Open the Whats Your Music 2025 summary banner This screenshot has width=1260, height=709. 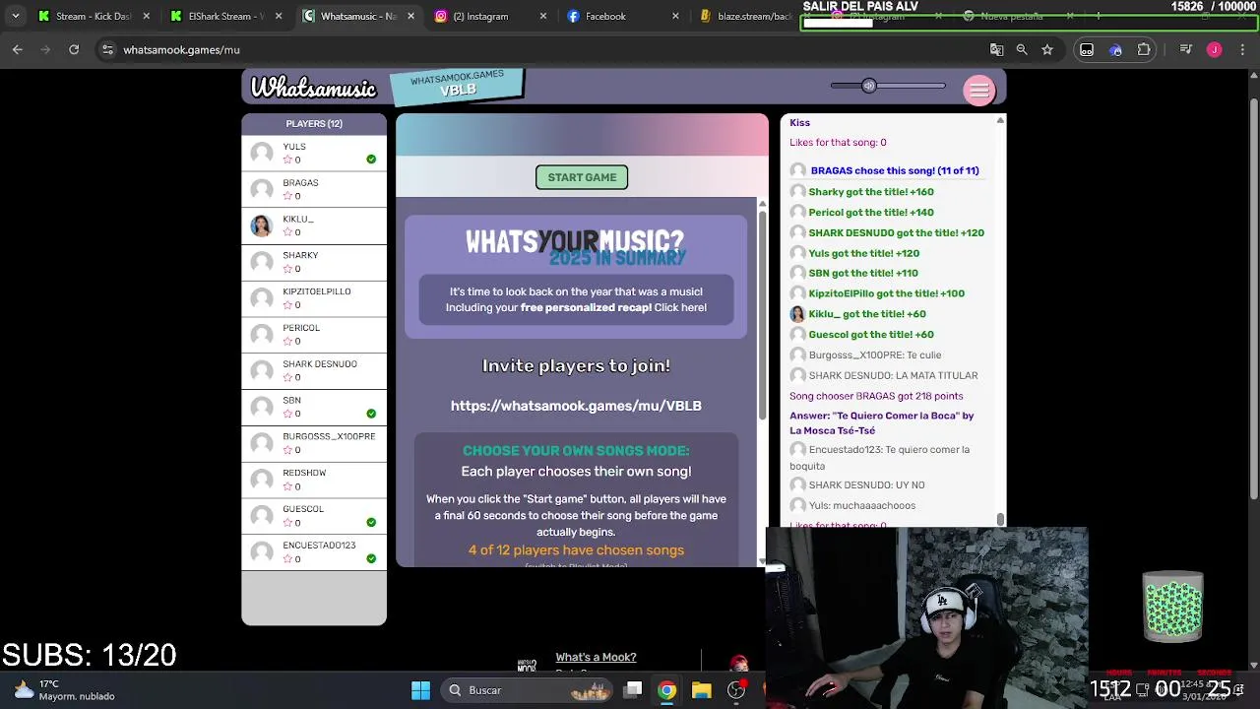coord(576,277)
